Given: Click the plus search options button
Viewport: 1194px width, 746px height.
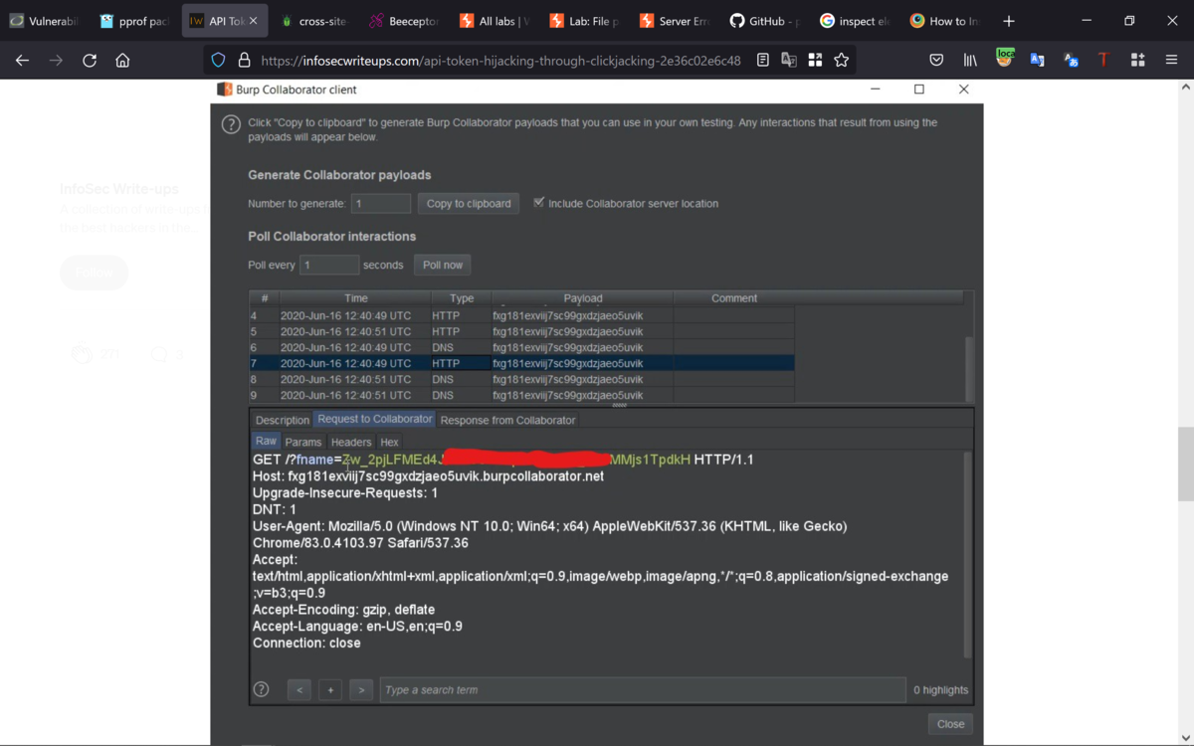Looking at the screenshot, I should pos(330,689).
